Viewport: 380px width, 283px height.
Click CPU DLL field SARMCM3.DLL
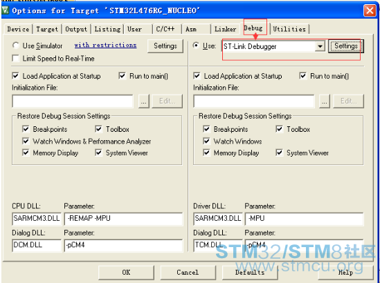coord(37,219)
